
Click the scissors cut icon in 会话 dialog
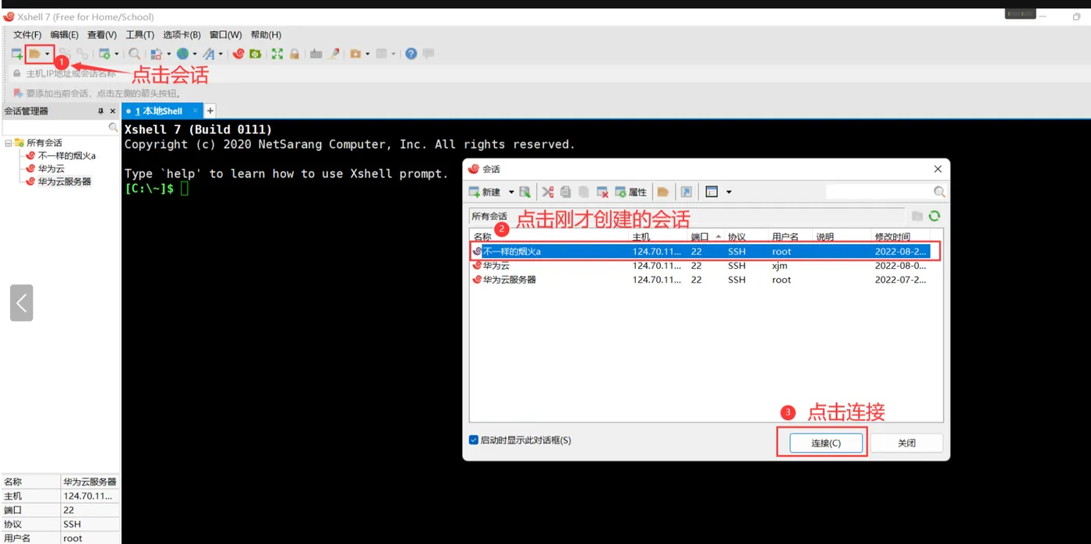(548, 192)
